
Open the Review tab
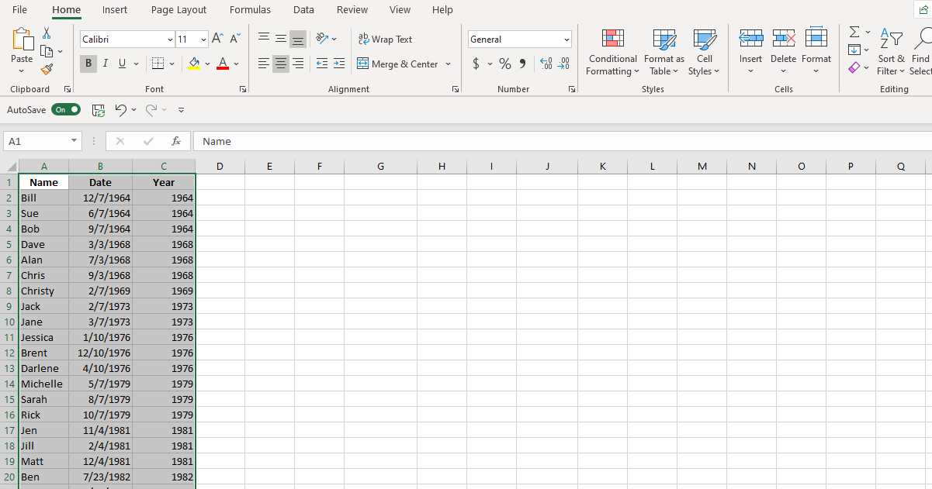click(352, 10)
